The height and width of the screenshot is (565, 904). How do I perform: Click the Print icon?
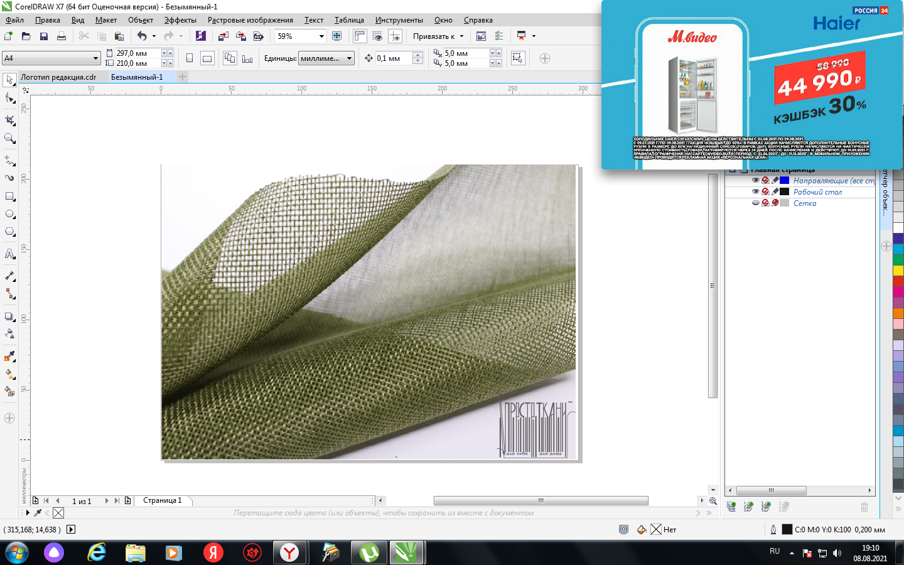[61, 36]
